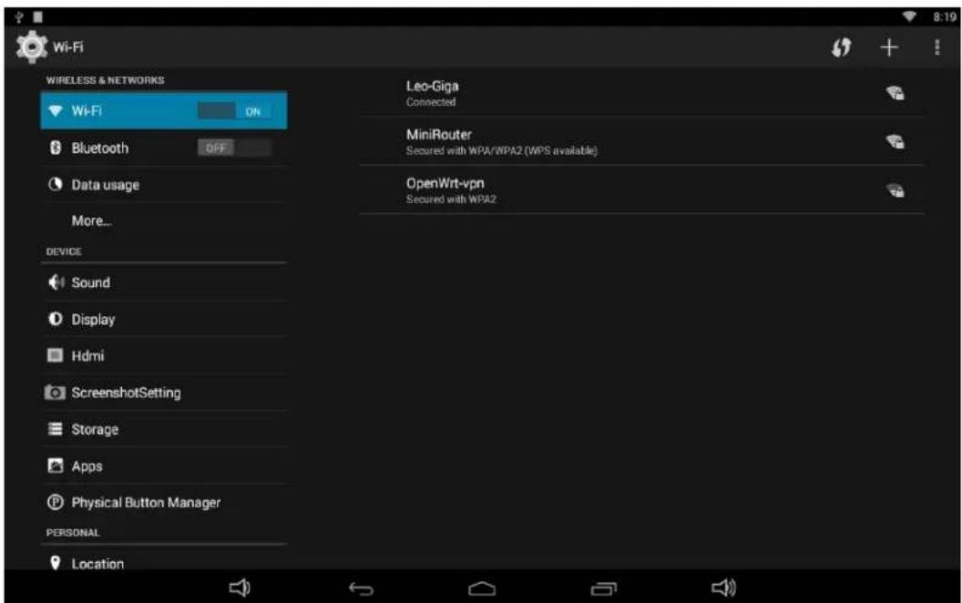
Task: Click the Data usage pie icon
Action: tap(56, 184)
